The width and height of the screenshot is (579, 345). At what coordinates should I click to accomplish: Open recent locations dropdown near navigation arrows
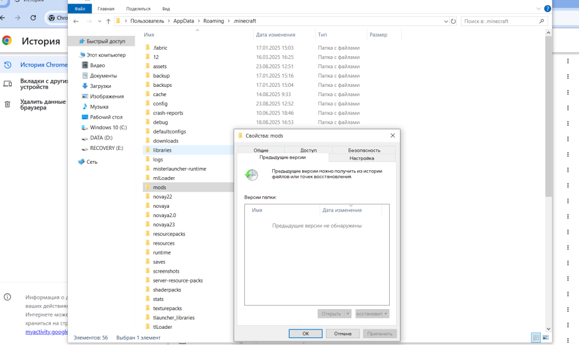100,21
